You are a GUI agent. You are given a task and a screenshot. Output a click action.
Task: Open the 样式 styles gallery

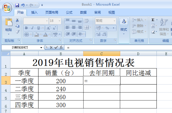[124, 26]
